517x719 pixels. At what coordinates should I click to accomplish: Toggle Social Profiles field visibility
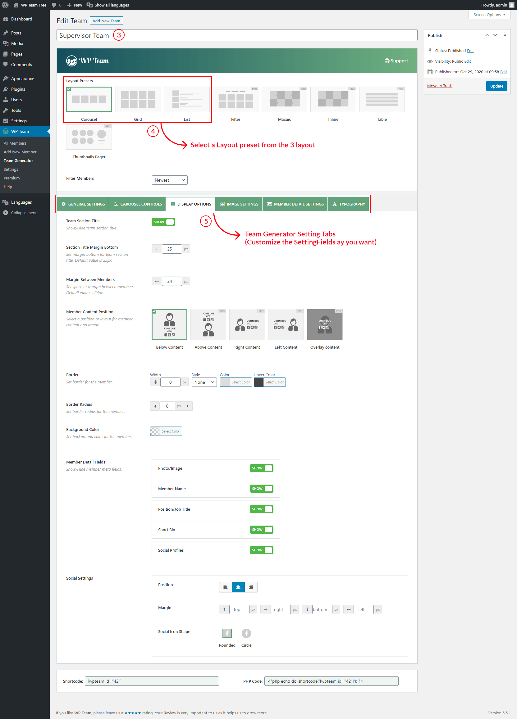(x=261, y=550)
